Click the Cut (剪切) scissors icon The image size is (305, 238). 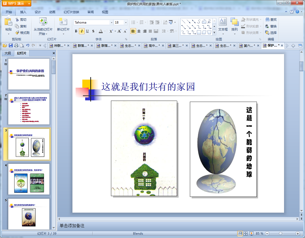pos(17,20)
